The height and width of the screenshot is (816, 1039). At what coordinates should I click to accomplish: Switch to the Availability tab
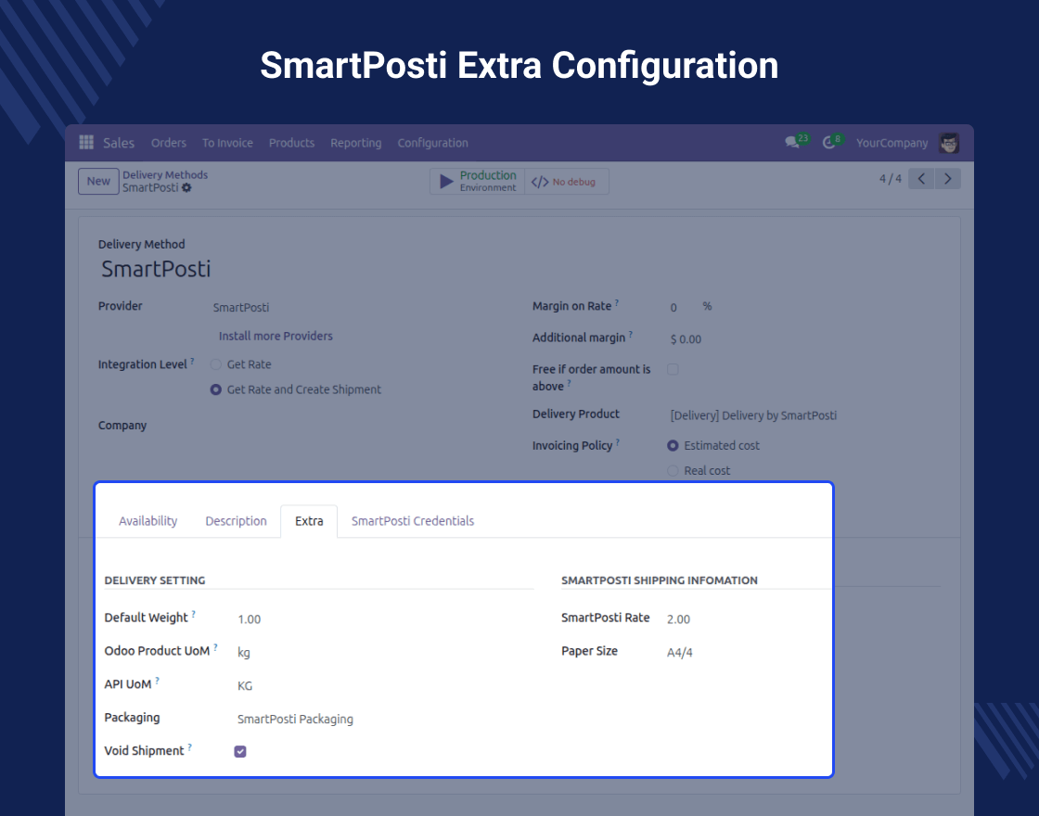148,521
